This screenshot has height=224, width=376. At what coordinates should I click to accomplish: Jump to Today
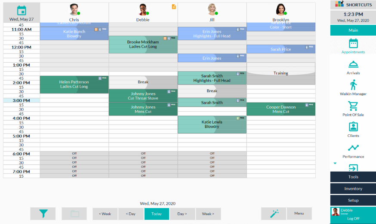(x=157, y=214)
